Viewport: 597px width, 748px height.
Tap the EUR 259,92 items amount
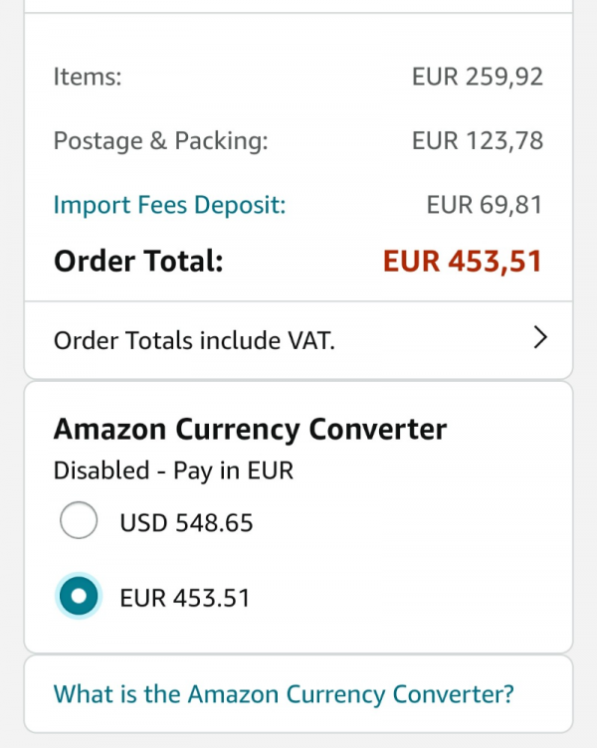[478, 77]
